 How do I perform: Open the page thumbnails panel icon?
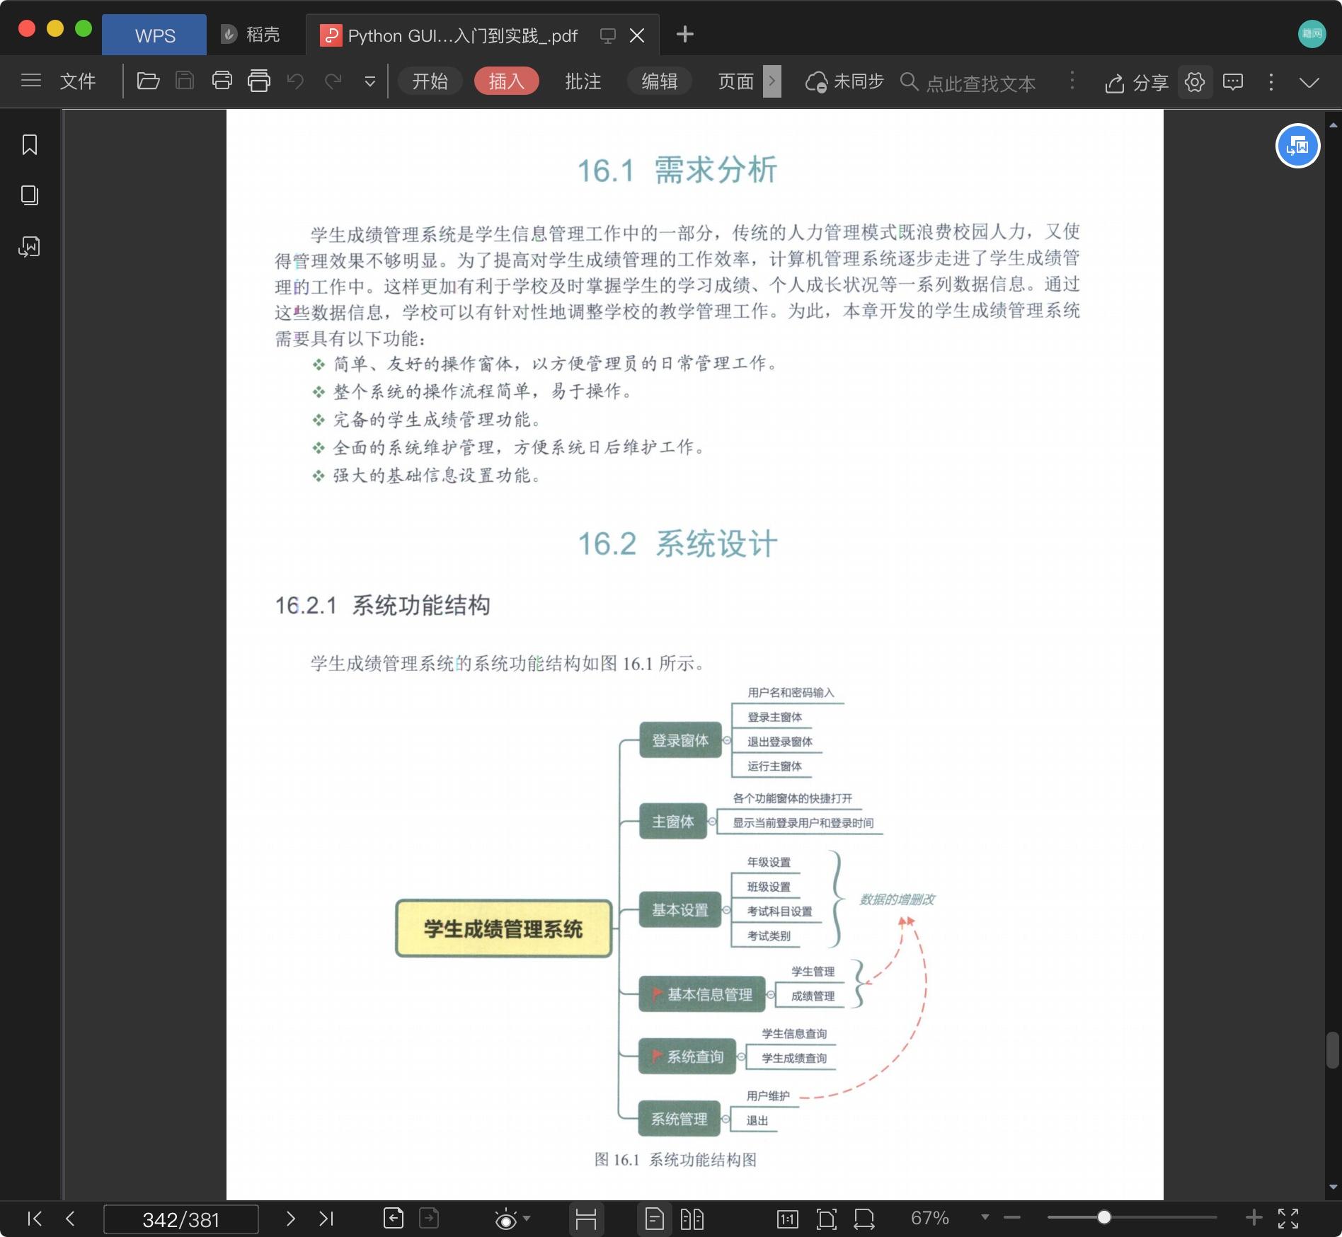click(x=30, y=195)
